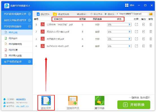Open row 1 file with open icon

tap(137, 25)
